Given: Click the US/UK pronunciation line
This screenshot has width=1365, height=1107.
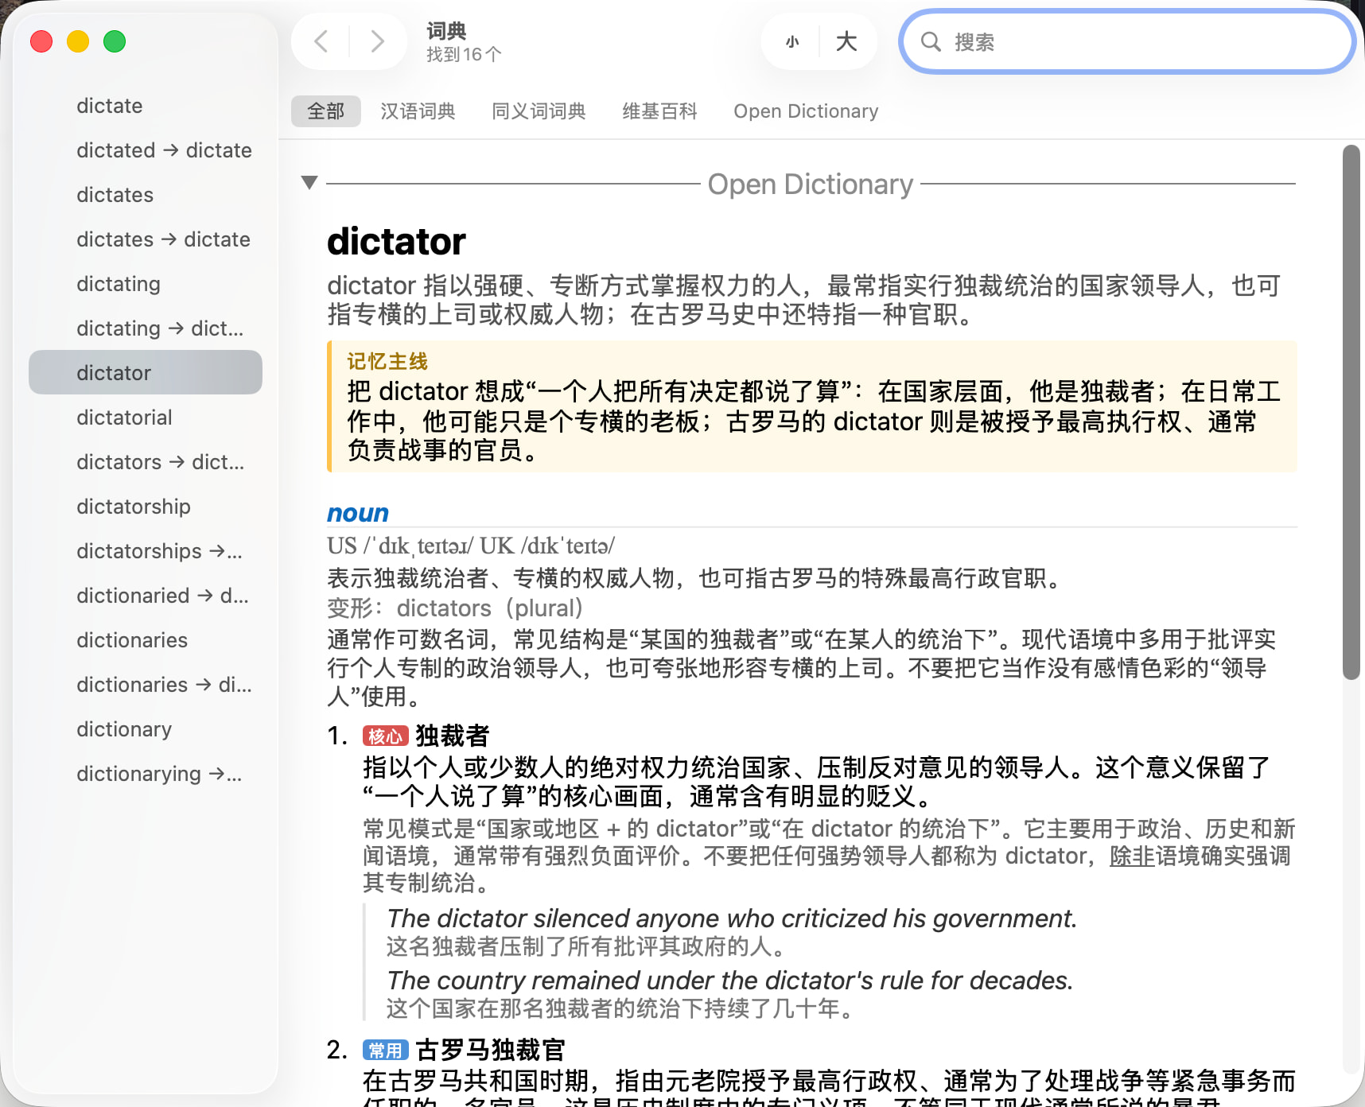Looking at the screenshot, I should [x=471, y=546].
